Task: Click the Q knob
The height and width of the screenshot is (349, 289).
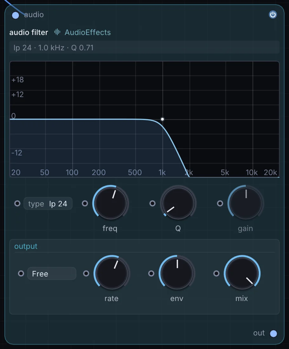Action: pos(178,203)
